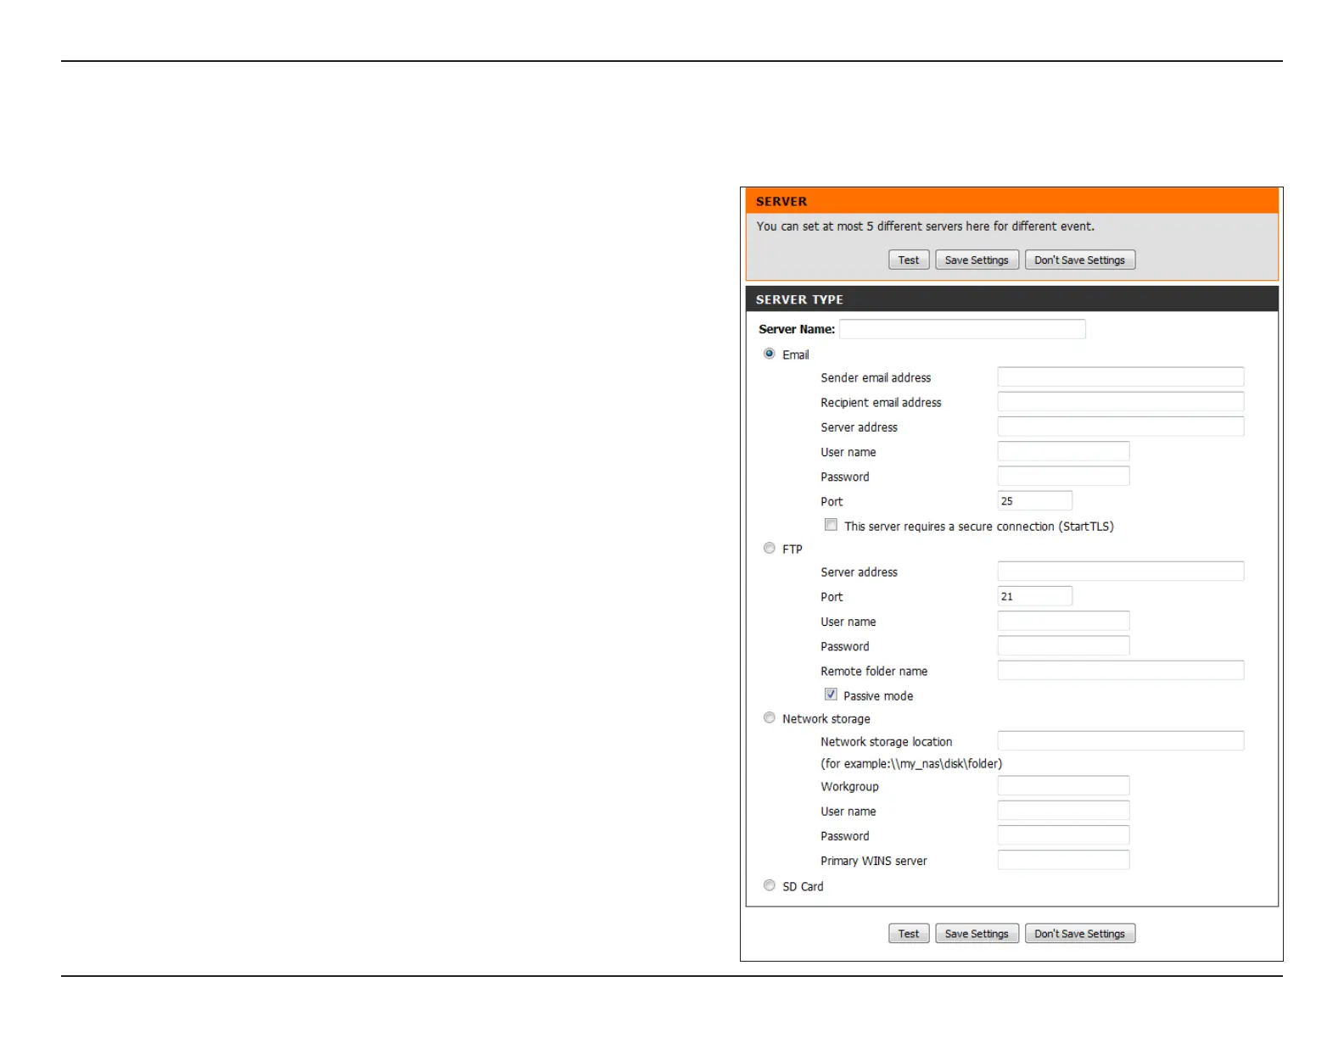Click the '(for example:\\my_nas\disk\folder)' hint text

coord(911,764)
